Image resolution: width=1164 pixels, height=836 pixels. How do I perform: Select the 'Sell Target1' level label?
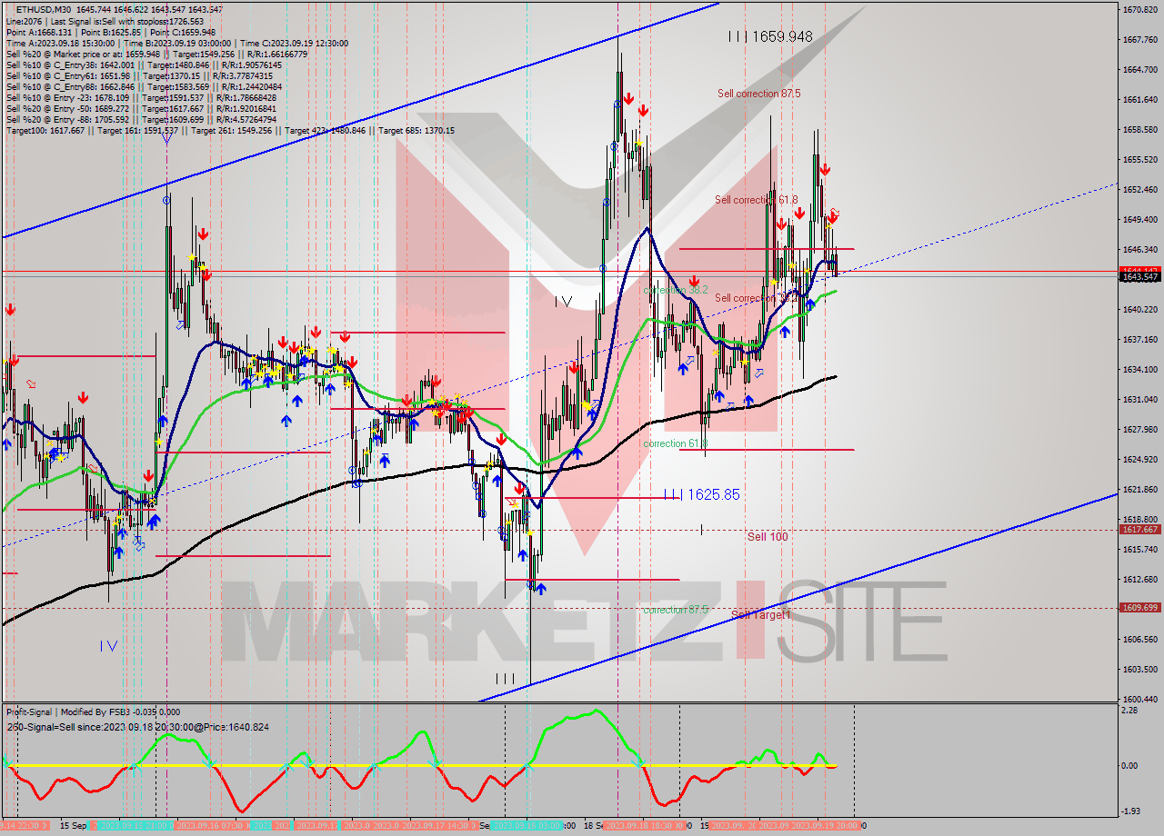[x=761, y=615]
